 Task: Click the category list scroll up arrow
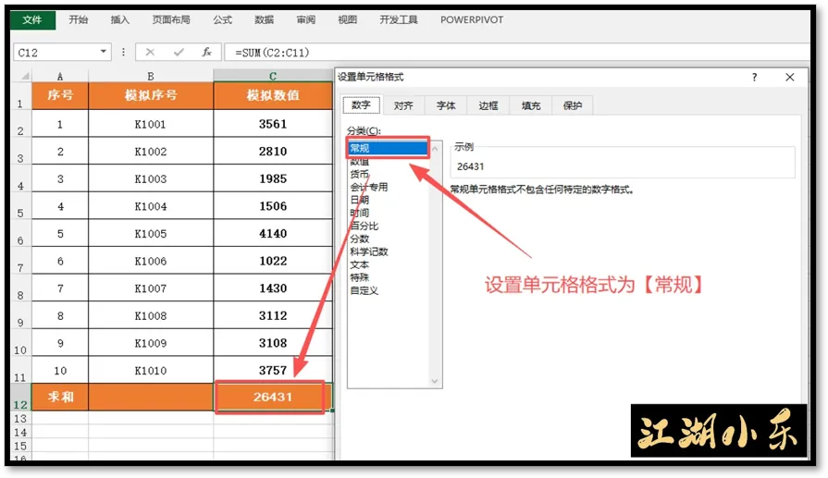coord(435,149)
